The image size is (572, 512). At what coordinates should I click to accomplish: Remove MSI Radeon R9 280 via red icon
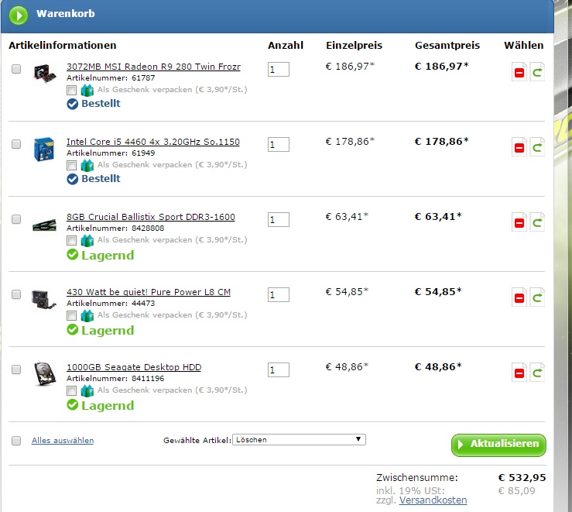pyautogui.click(x=519, y=72)
